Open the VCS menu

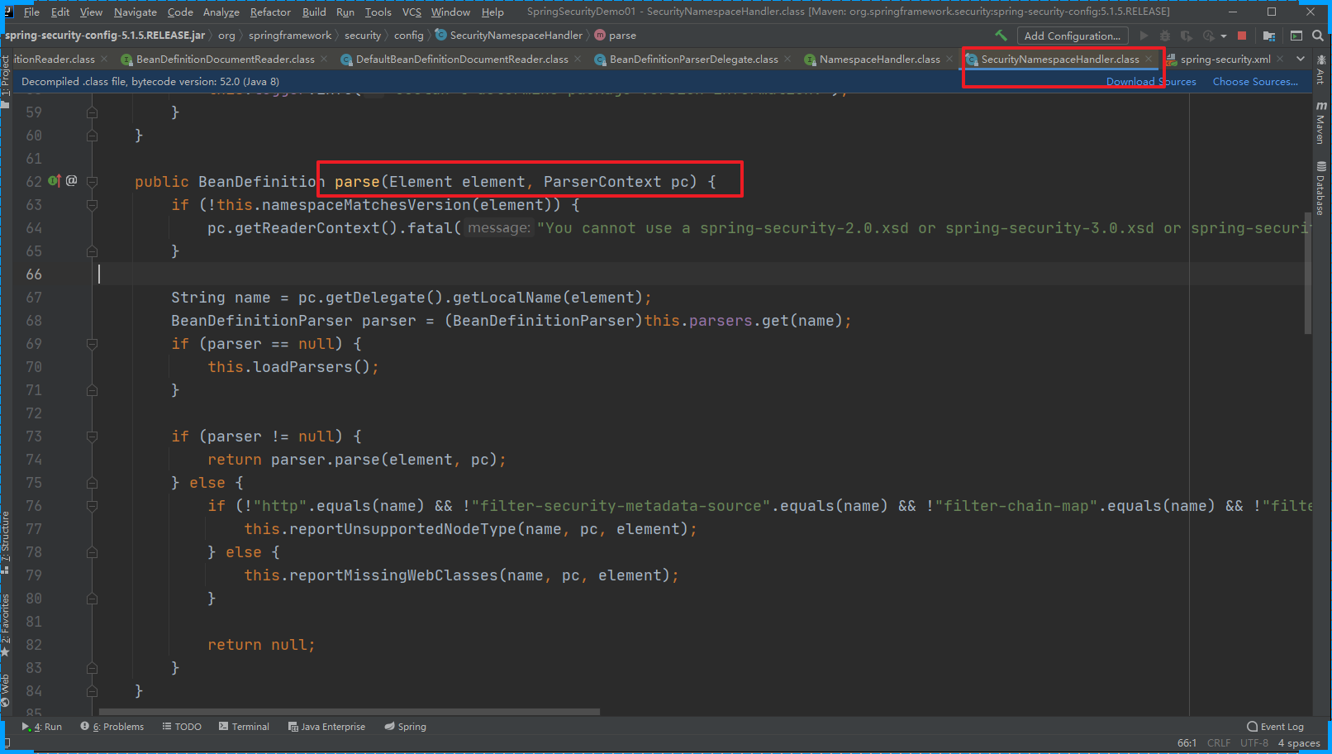point(411,12)
